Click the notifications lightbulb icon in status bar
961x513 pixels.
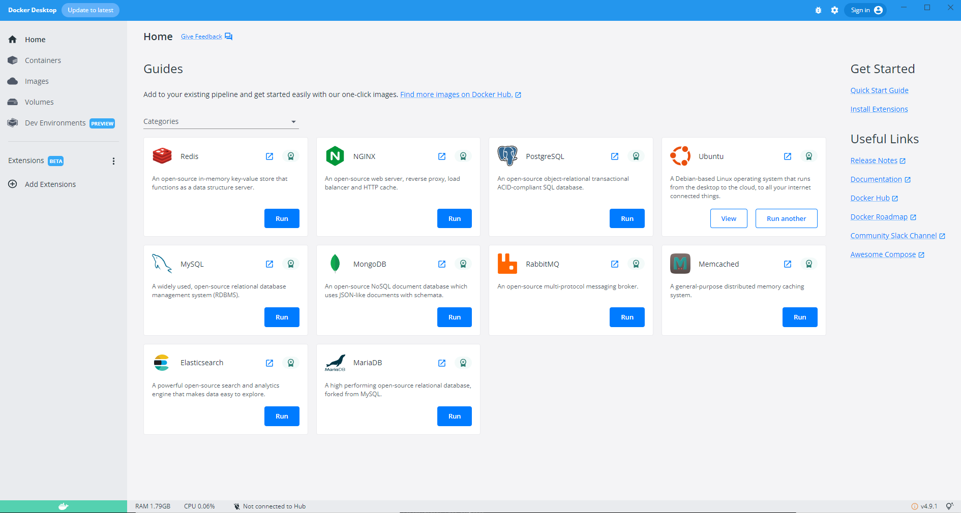[949, 506]
